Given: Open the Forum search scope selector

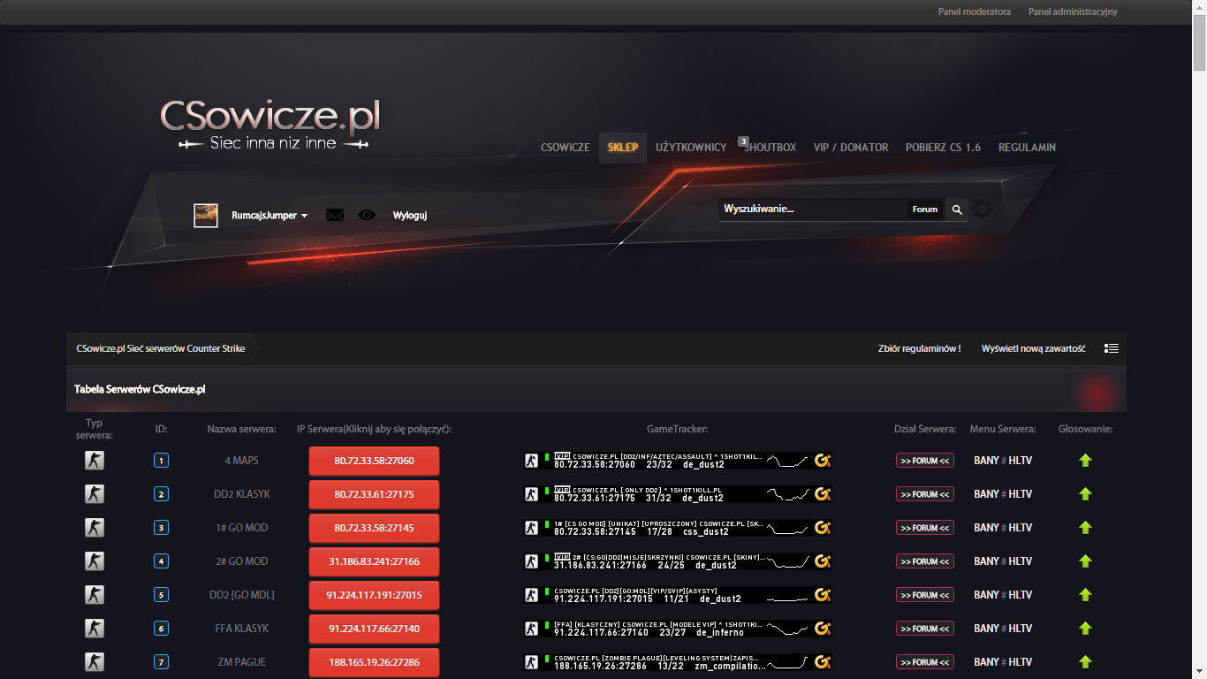Looking at the screenshot, I should 925,210.
